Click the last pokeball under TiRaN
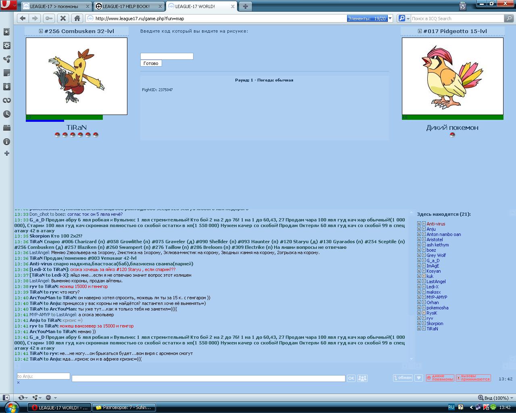The height and width of the screenshot is (413, 516). point(96,135)
